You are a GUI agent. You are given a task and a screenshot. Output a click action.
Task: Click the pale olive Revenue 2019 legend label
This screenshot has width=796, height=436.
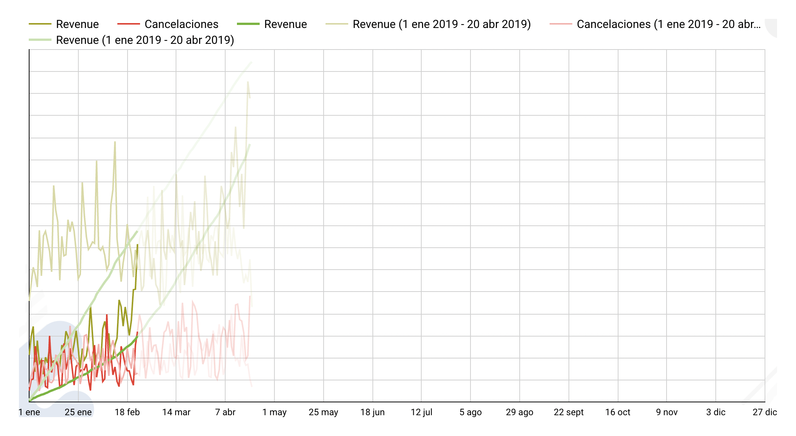(x=442, y=24)
